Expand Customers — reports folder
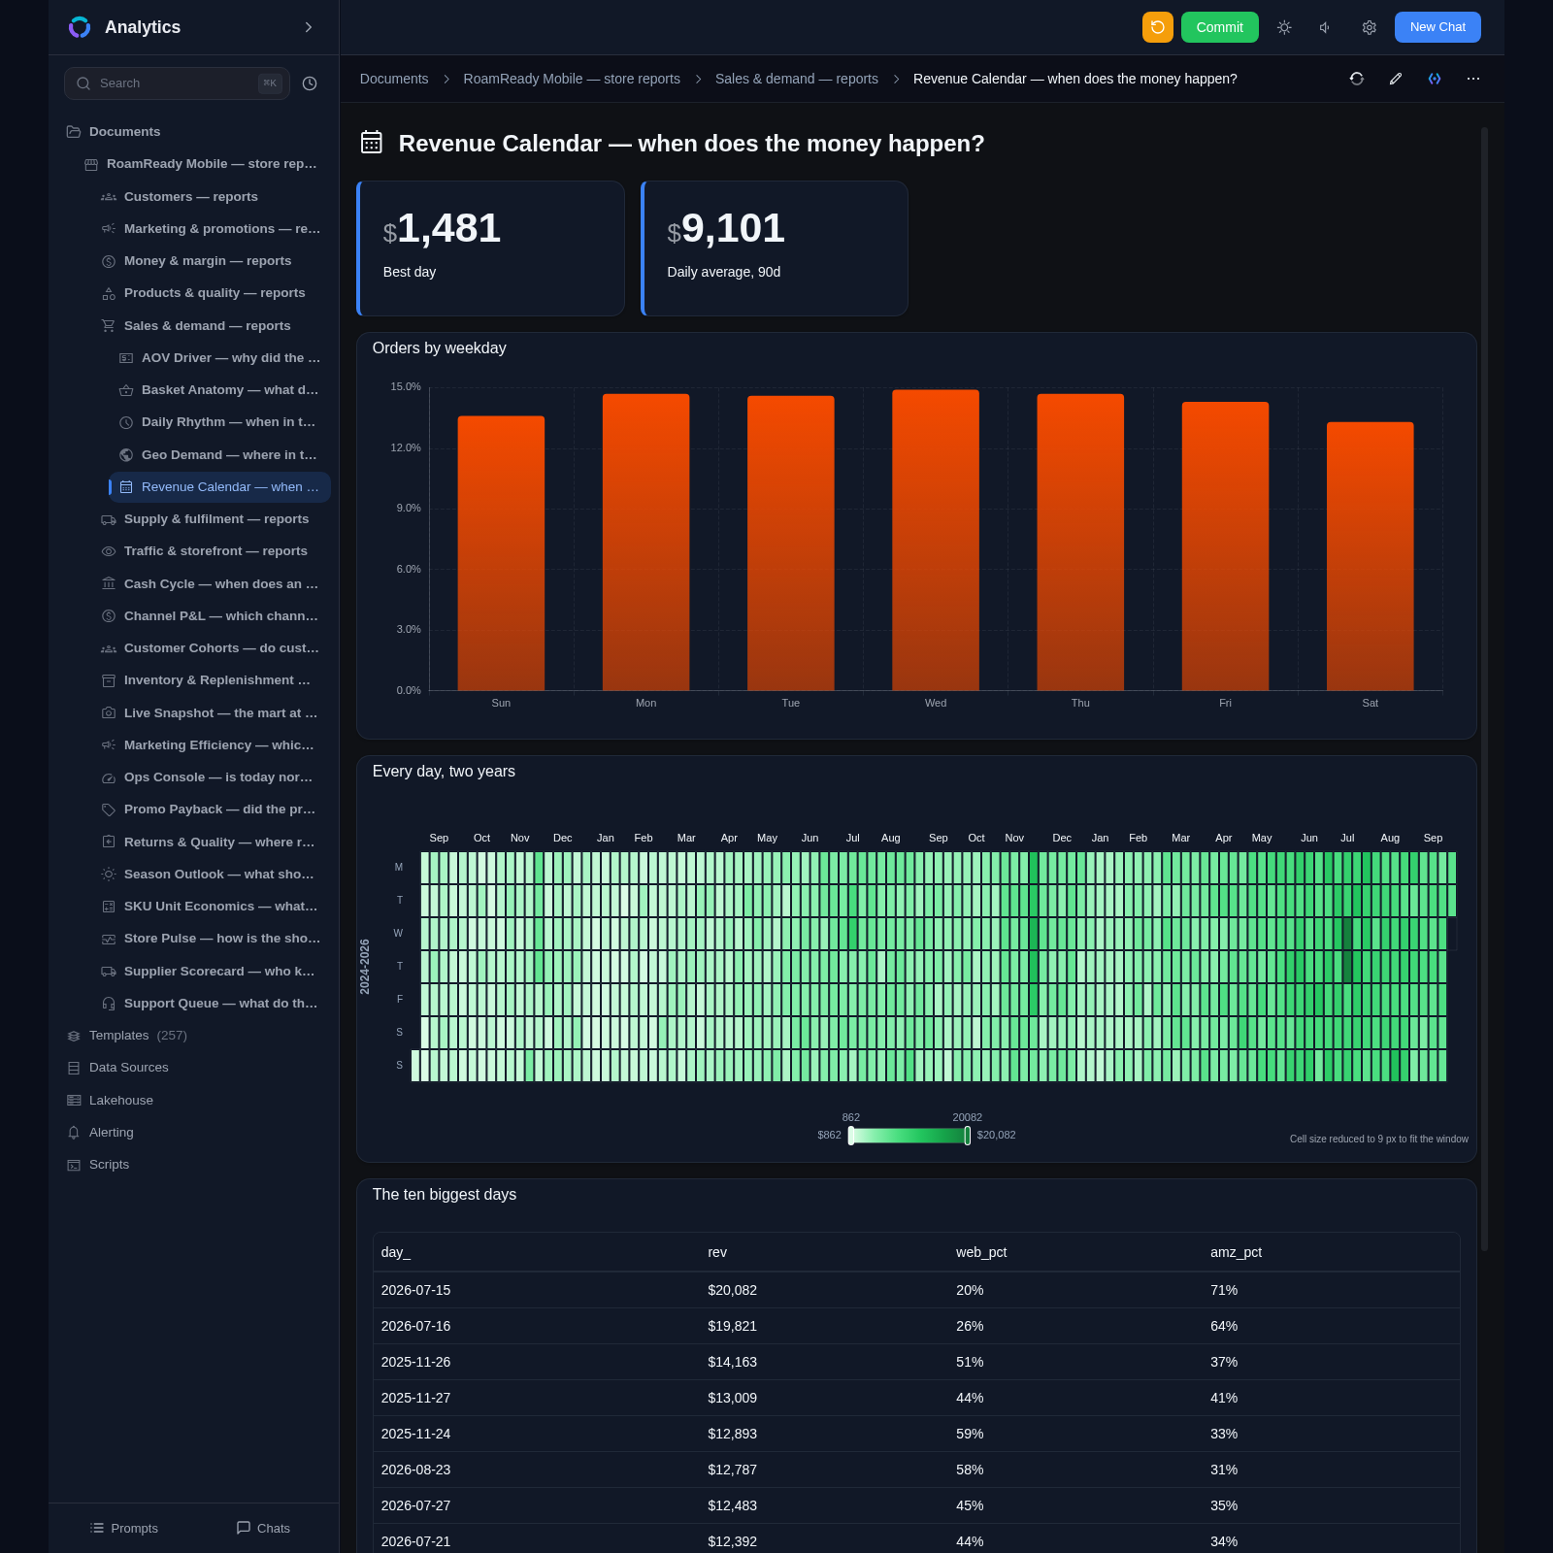 click(x=190, y=197)
